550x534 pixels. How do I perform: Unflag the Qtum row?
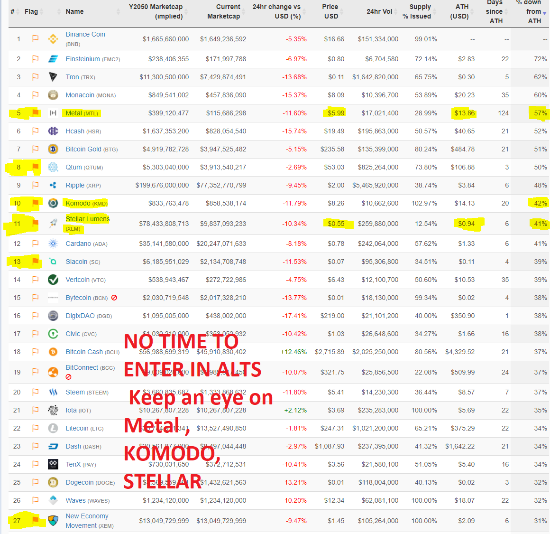pyautogui.click(x=35, y=167)
